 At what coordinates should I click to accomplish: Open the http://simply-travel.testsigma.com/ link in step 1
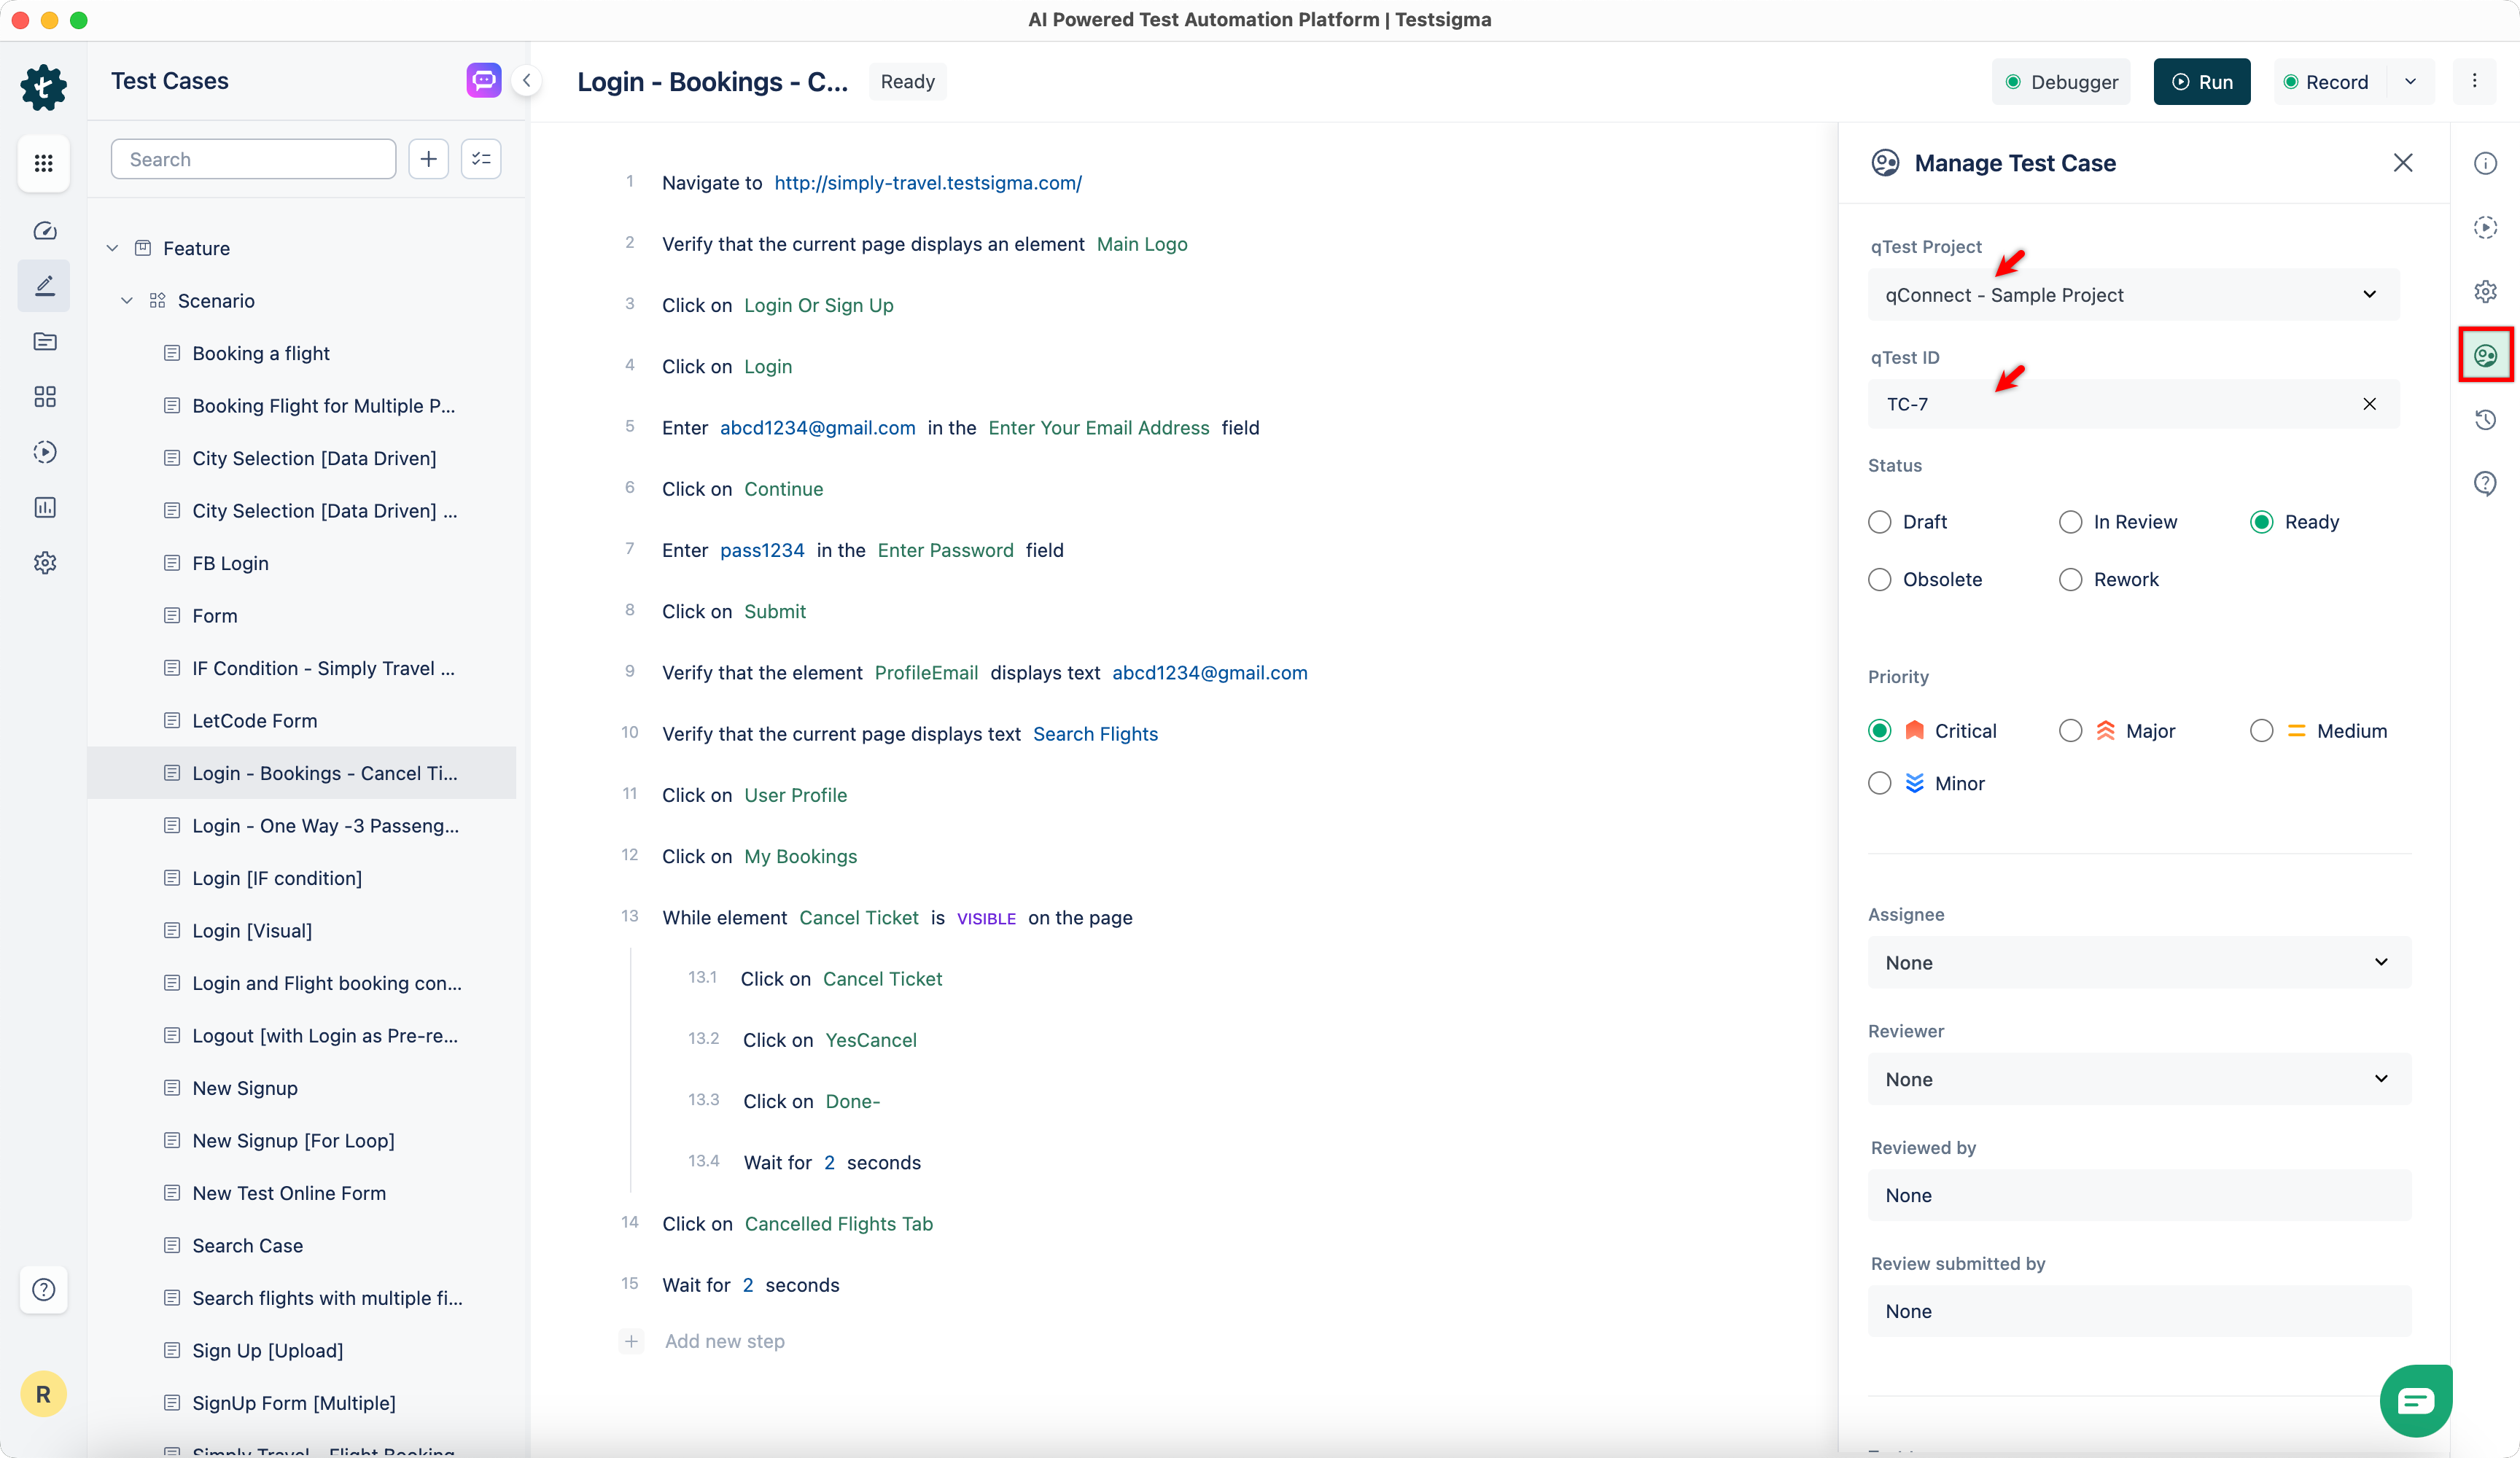click(928, 183)
